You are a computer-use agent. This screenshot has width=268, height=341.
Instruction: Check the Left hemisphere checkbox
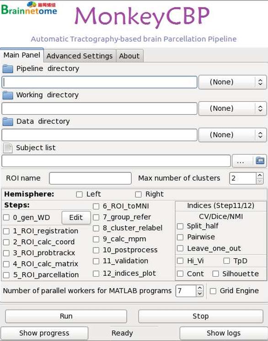click(79, 194)
